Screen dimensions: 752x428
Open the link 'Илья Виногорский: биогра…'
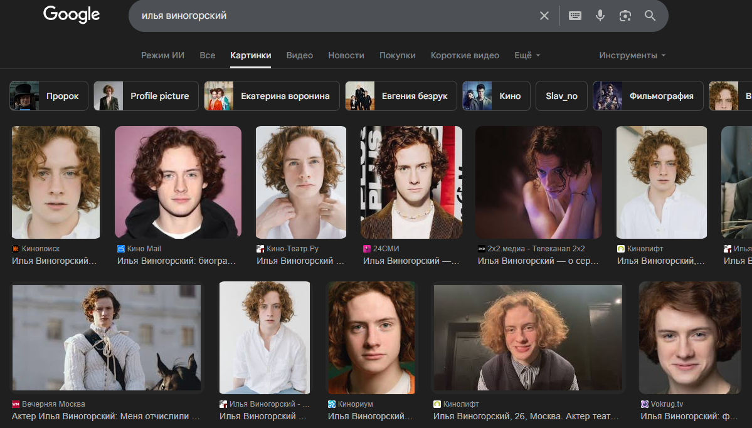176,261
